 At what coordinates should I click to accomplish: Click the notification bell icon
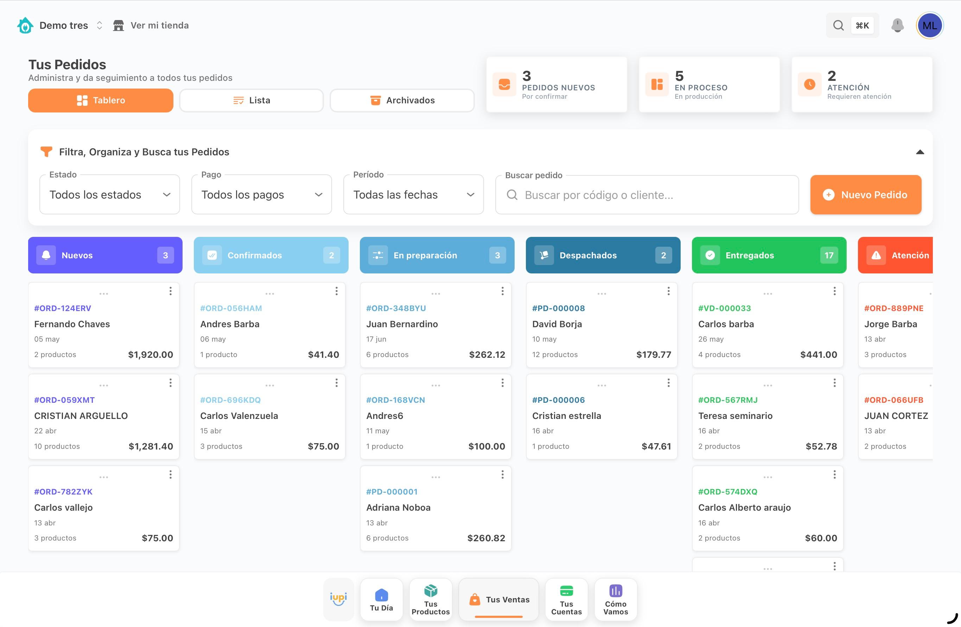point(897,25)
